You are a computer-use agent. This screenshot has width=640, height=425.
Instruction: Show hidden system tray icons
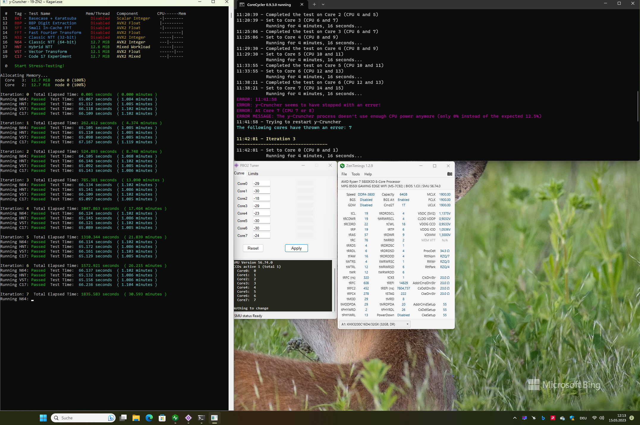515,418
